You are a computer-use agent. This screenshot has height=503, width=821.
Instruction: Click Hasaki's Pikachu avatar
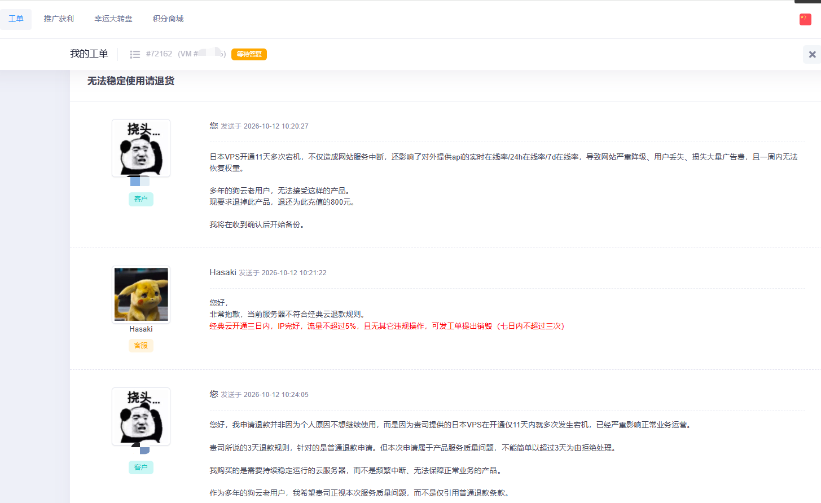[141, 294]
